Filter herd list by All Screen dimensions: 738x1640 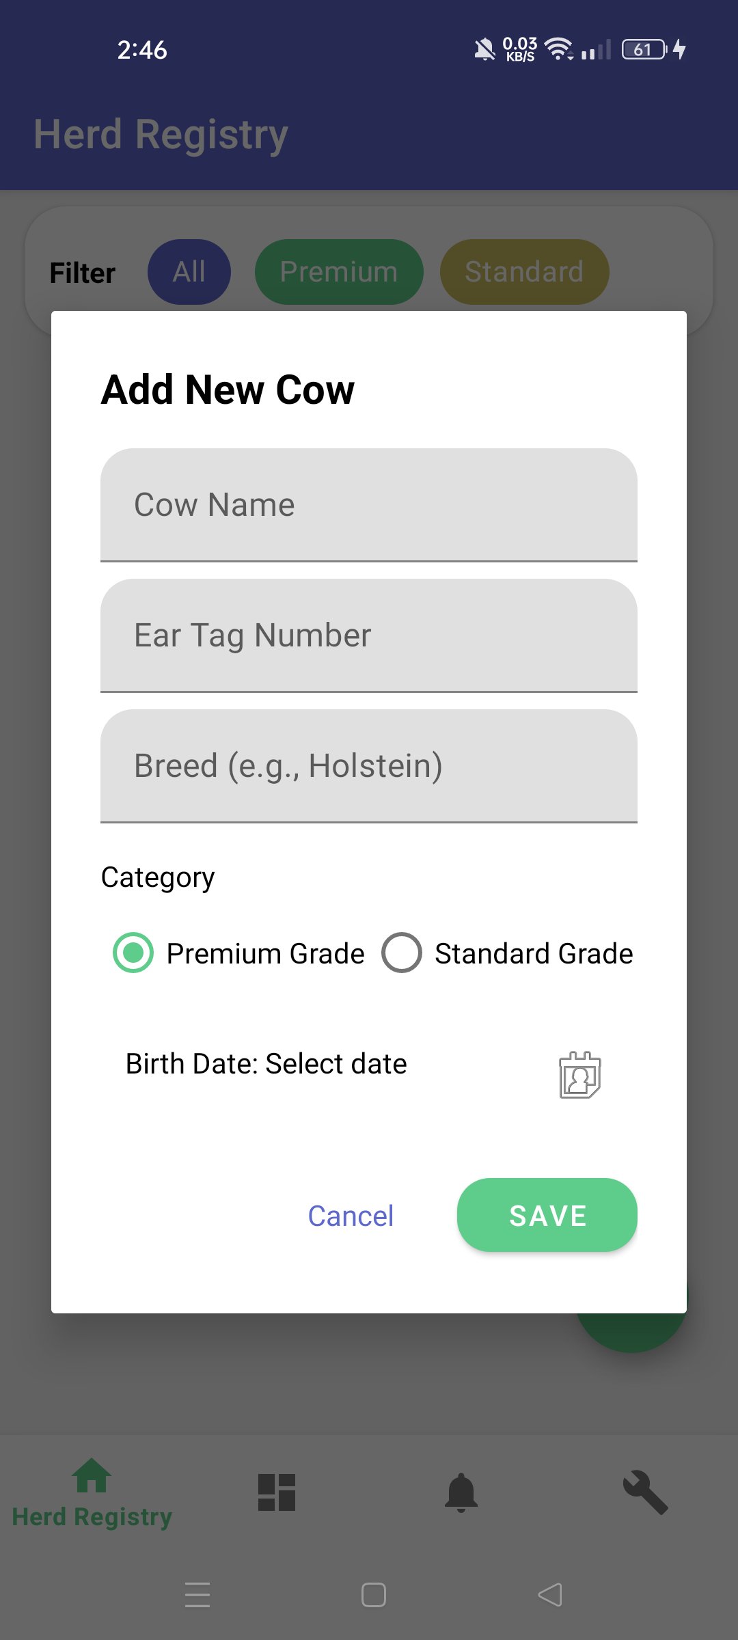pos(189,272)
